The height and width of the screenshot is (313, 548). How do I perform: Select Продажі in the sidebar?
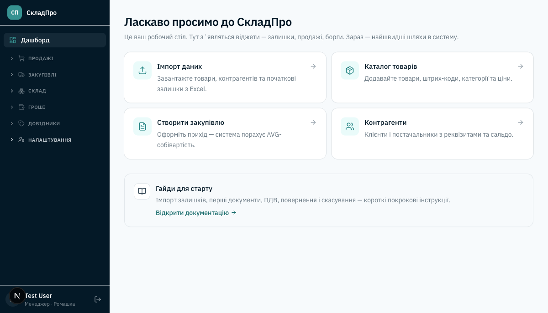pyautogui.click(x=41, y=58)
